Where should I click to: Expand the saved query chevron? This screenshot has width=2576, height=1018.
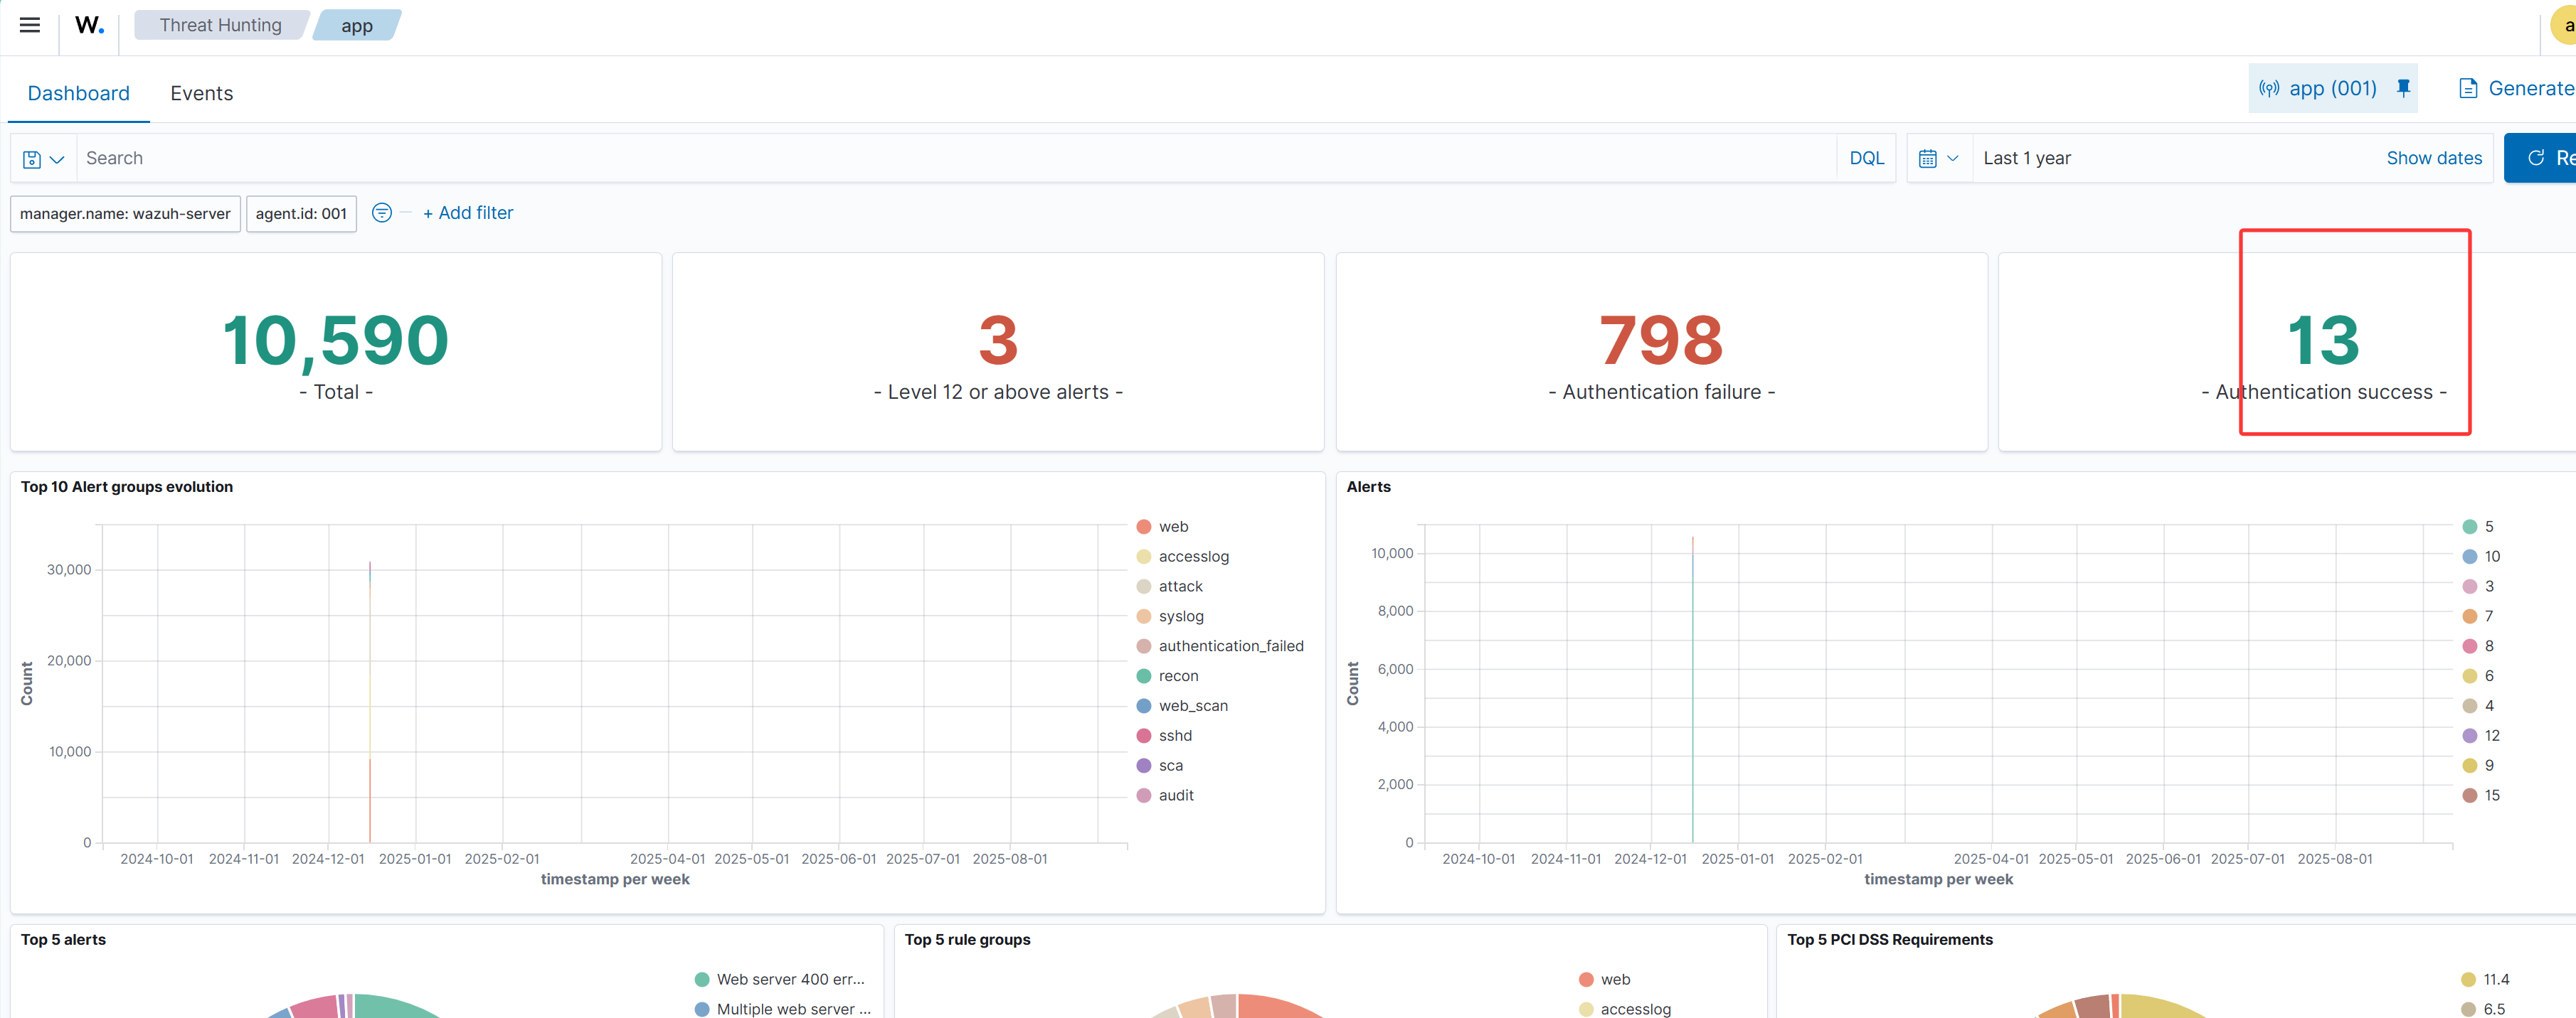(57, 159)
